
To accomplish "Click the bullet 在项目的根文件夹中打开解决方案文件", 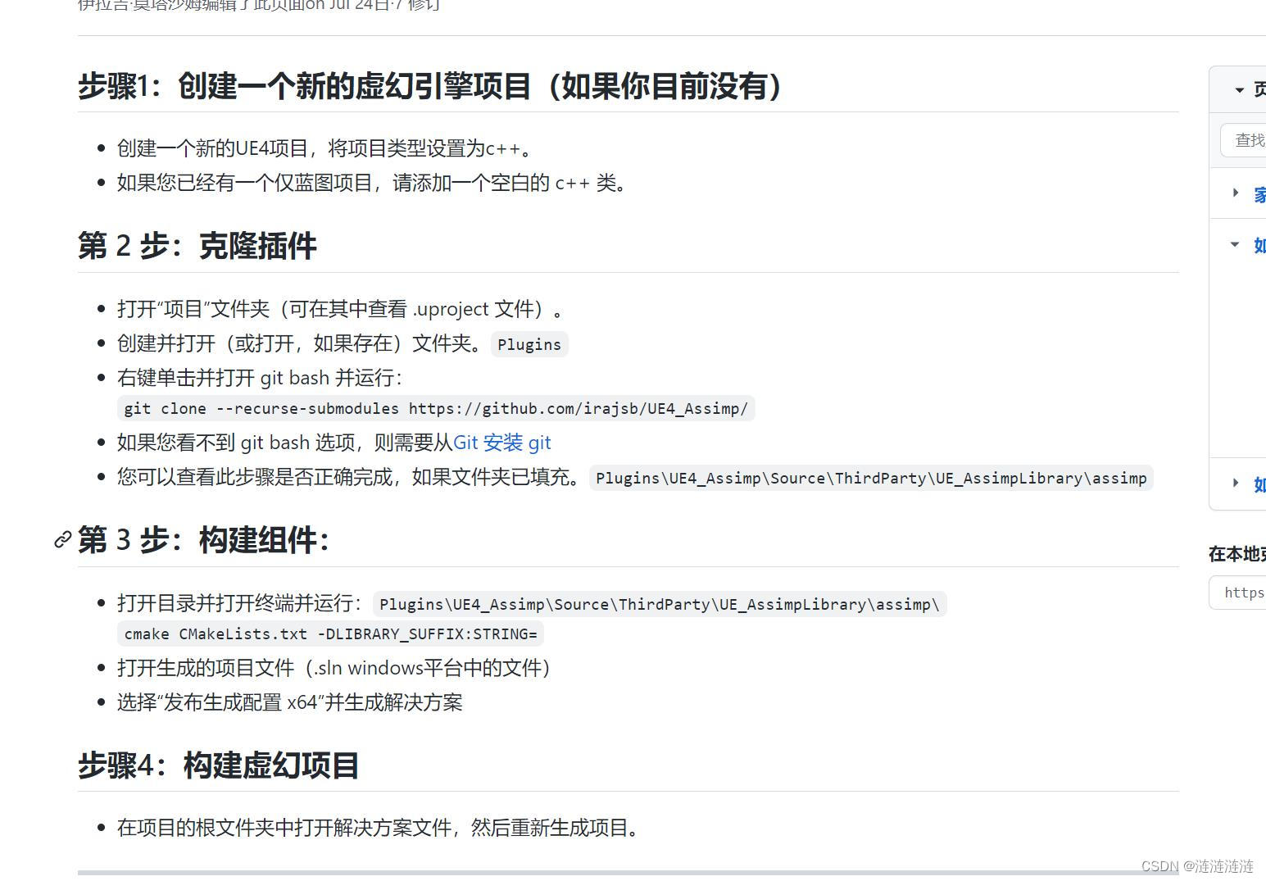I will point(379,828).
